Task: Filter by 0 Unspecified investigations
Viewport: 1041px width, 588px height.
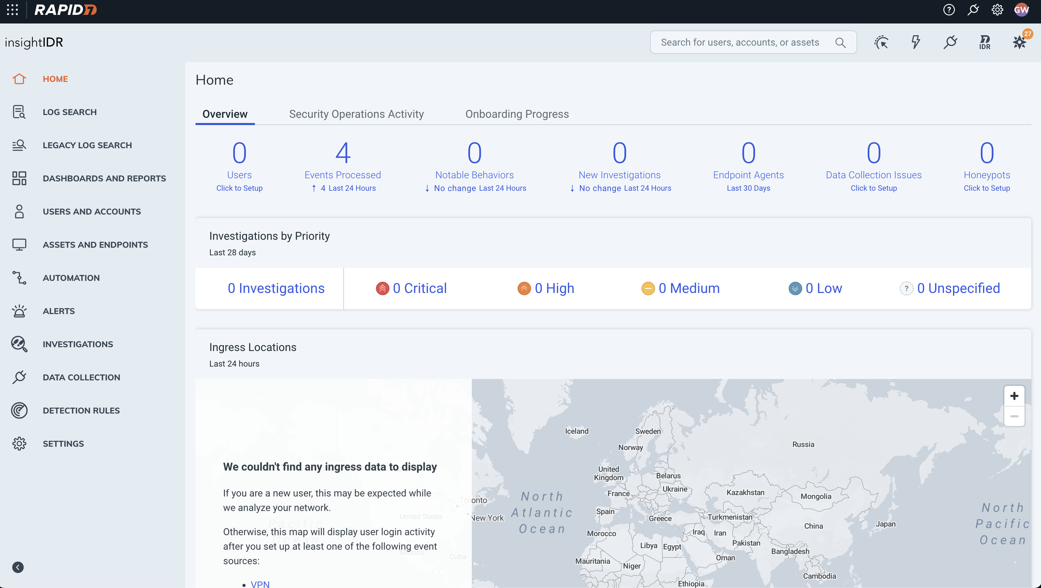Action: click(950, 288)
